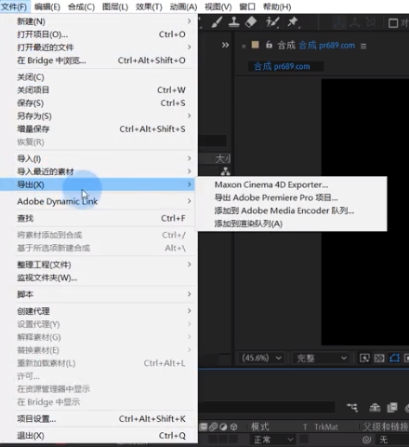Click the parent pick whip spiral icon

click(x=366, y=440)
